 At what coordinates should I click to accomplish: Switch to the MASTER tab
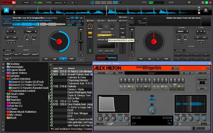[124, 21]
